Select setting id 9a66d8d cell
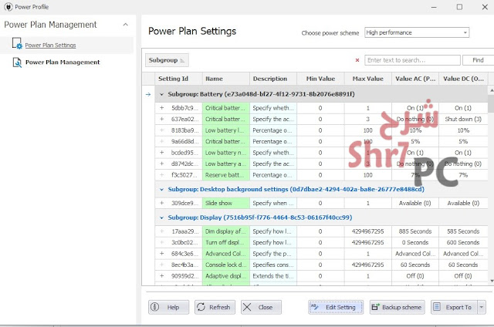Screen dimensions: 494x327 (x=185, y=141)
